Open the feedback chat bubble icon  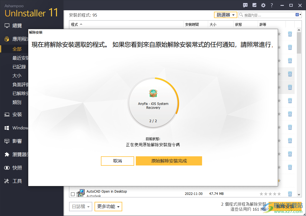point(245,5)
